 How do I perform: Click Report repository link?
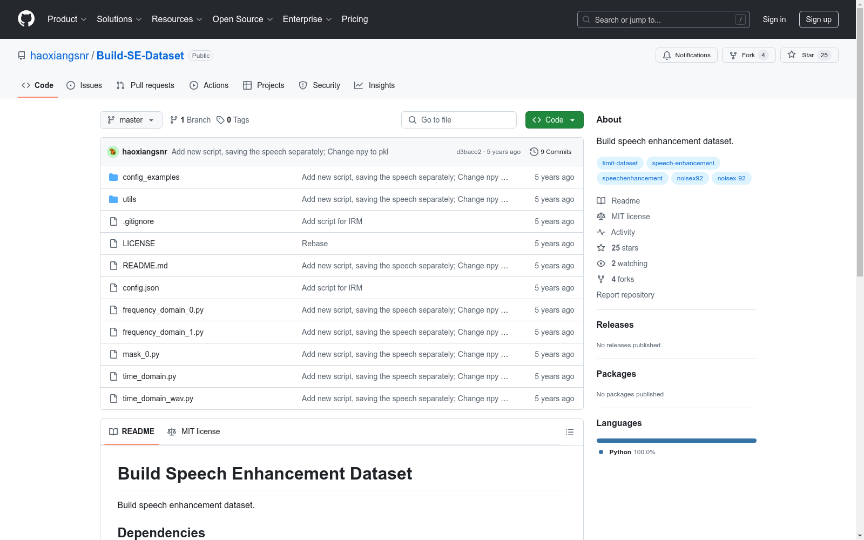[x=625, y=295]
